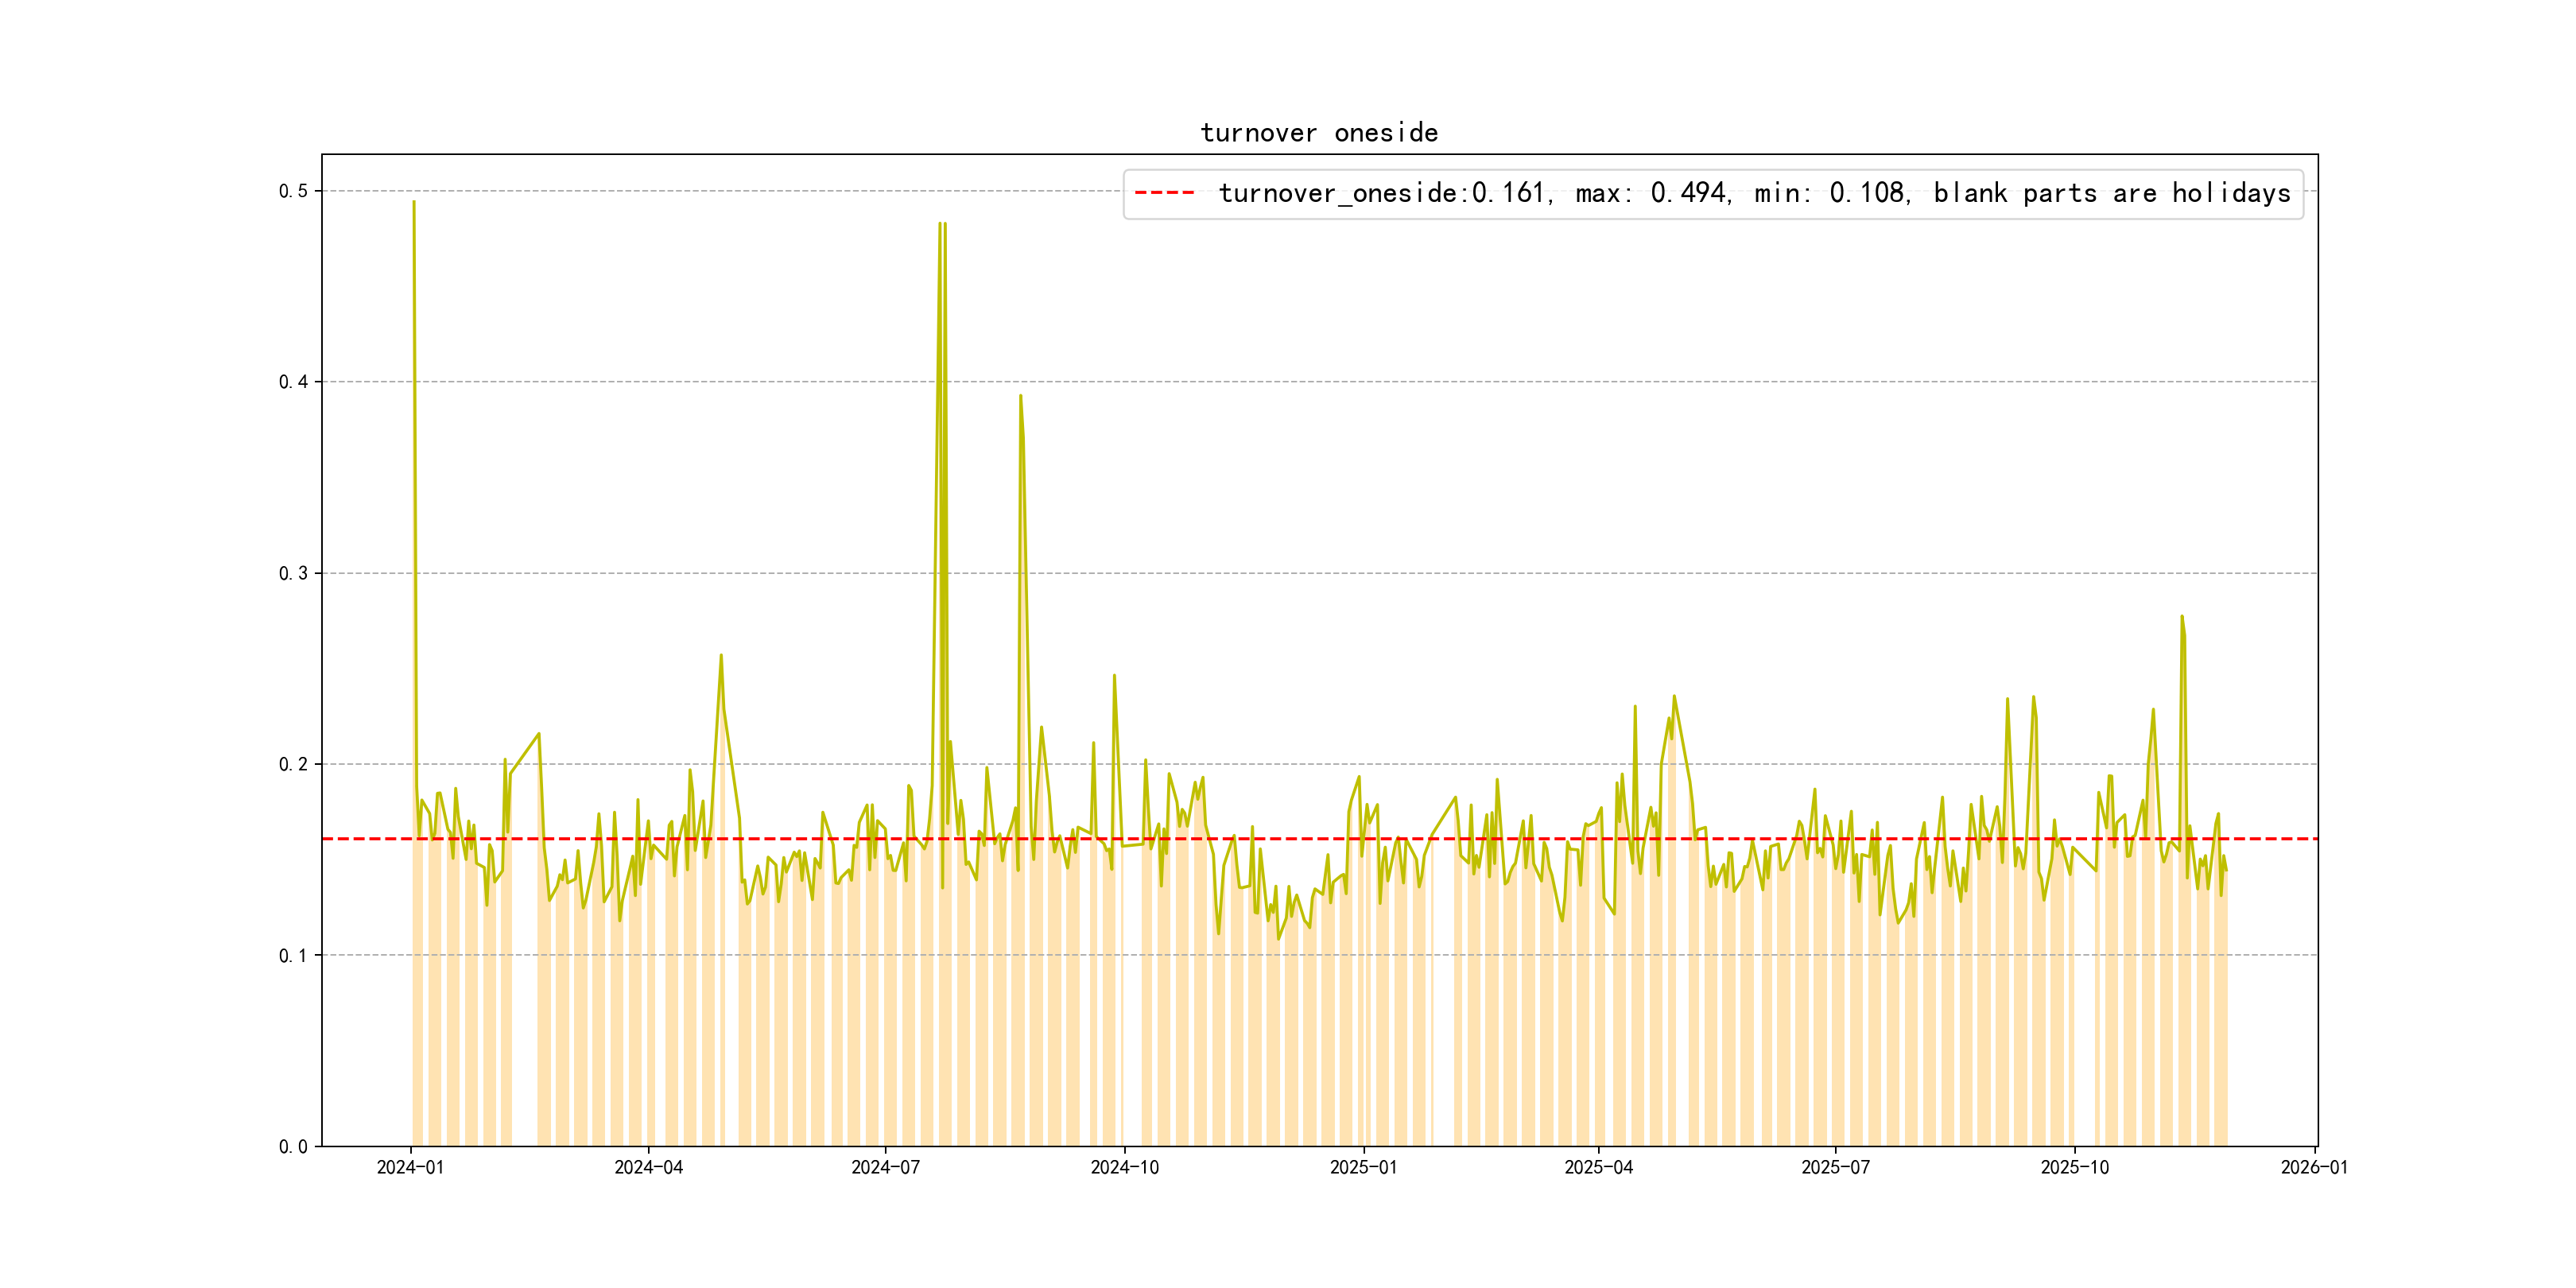Select the 2024-07 x-axis date label
Image resolution: width=2576 pixels, height=1288 pixels.
(885, 1167)
